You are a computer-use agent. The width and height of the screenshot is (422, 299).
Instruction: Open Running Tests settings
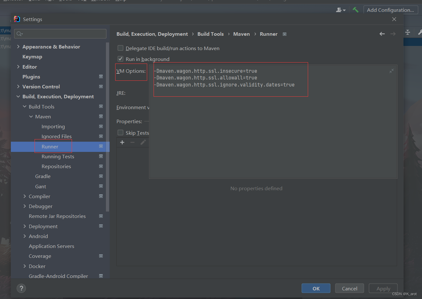click(x=58, y=156)
